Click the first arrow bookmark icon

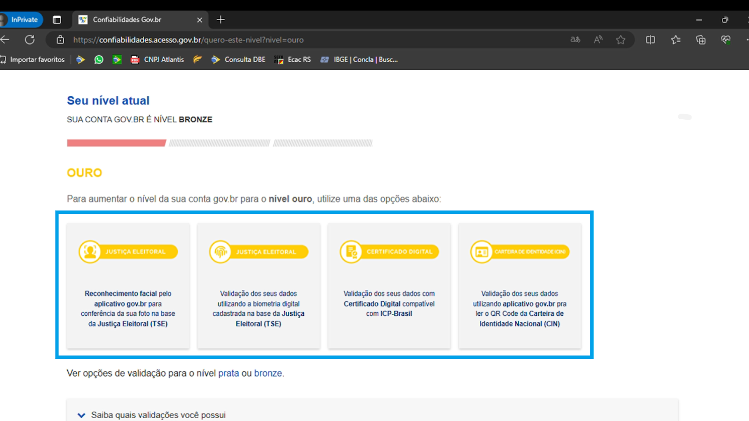coord(81,59)
